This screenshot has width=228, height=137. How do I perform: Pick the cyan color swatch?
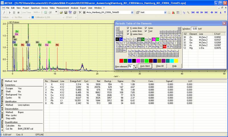pos(172,61)
